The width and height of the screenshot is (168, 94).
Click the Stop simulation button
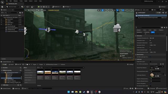tap(44, 7)
